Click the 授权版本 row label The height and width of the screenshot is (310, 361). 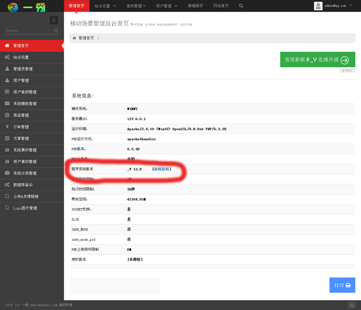tap(79, 260)
